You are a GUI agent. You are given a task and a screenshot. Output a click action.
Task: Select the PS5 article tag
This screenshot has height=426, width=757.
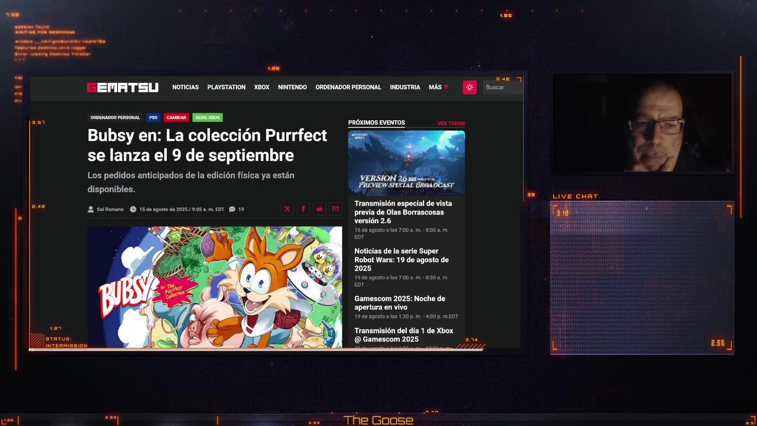click(153, 118)
